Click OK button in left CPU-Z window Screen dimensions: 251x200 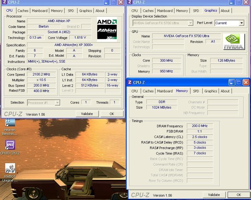[112, 114]
